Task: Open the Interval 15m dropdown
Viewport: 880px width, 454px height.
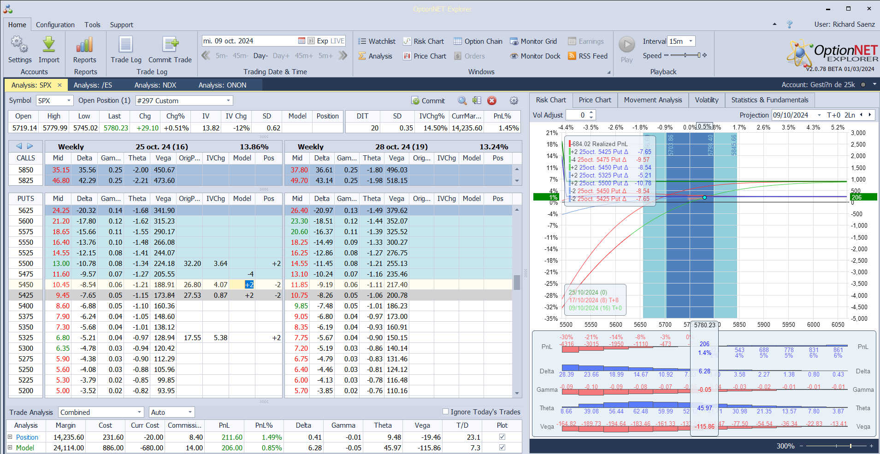Action: pos(691,41)
